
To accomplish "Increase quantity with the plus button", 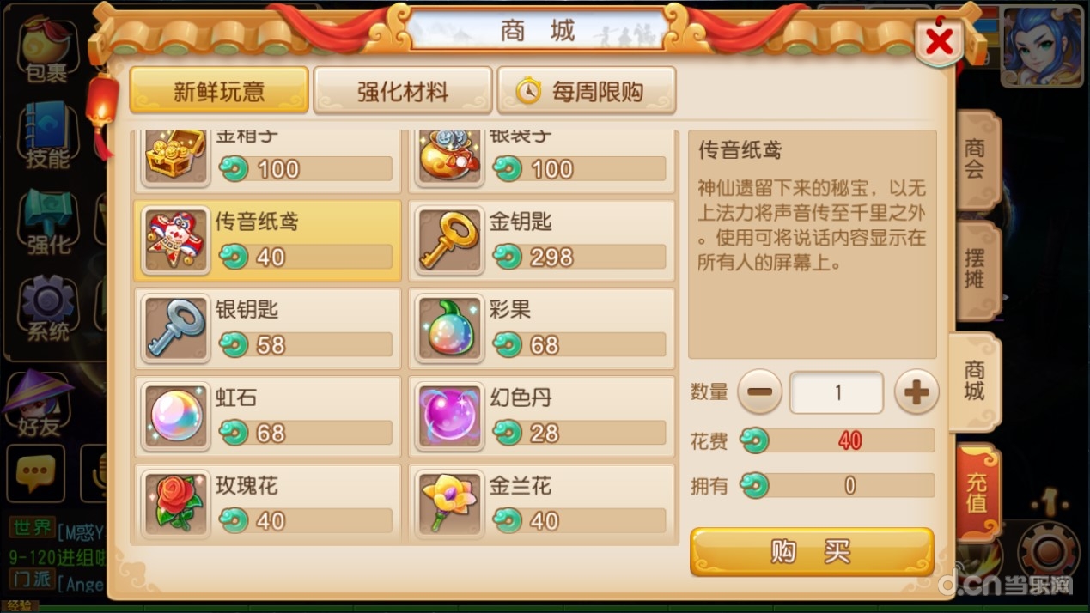I will [x=916, y=392].
